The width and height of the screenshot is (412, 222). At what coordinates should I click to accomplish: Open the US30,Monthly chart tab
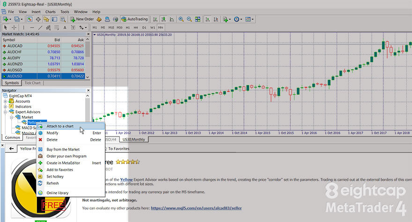133,140
